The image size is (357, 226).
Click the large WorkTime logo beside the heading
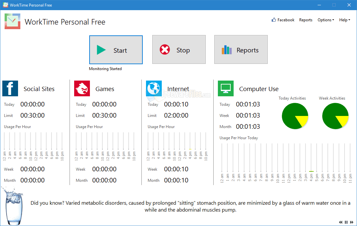[x=12, y=21]
